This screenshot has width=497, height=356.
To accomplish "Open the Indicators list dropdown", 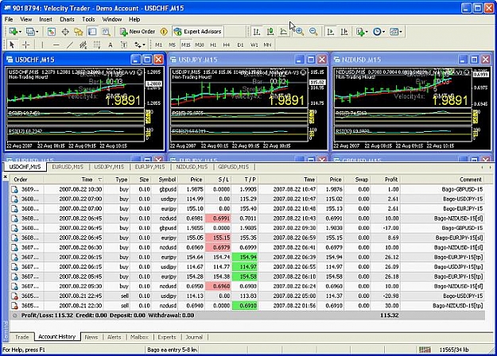I will [x=362, y=32].
